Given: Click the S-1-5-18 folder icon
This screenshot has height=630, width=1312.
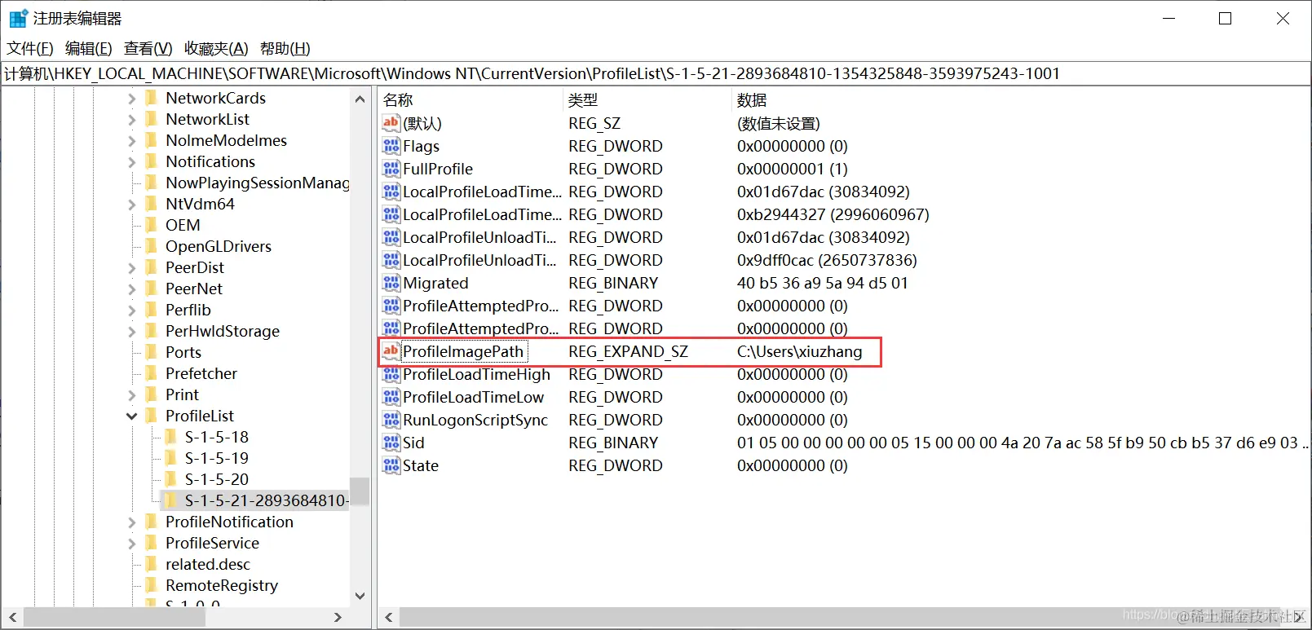Looking at the screenshot, I should [x=170, y=437].
